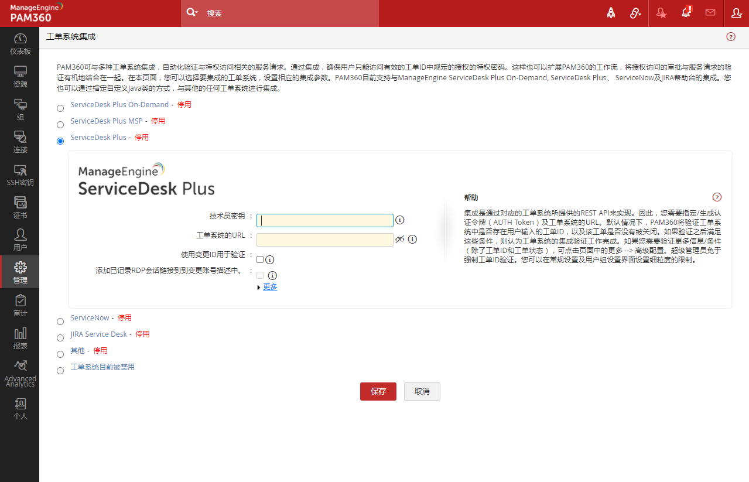Screen dimensions: 749x482
Task: Click info icon beside 技术员密钥 field
Action: 400,220
